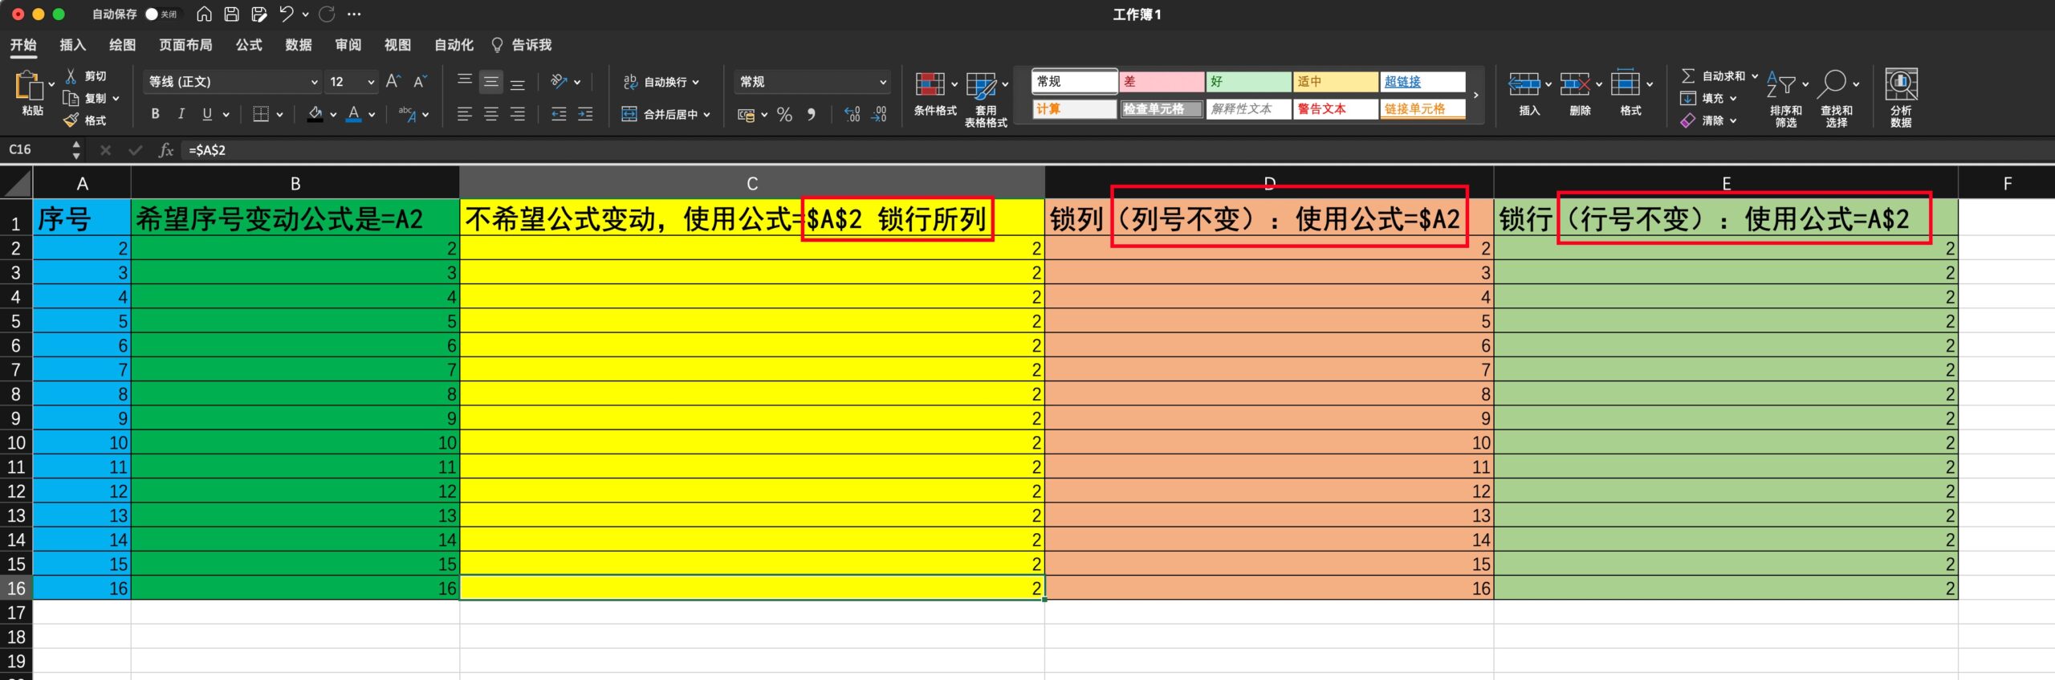Toggle Italic formatting button

[181, 115]
